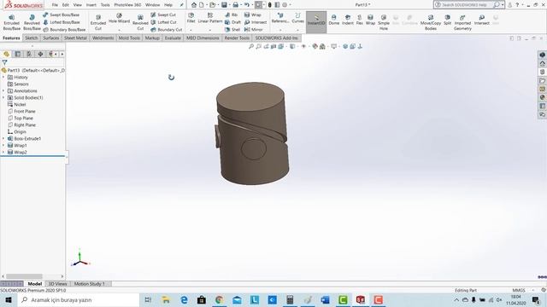Switch to the Evaluate tab
Viewport: 547px width, 307px height.
tap(173, 38)
